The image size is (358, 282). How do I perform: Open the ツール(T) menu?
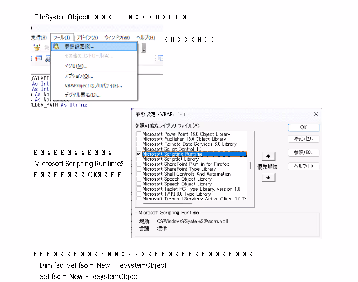[62, 37]
